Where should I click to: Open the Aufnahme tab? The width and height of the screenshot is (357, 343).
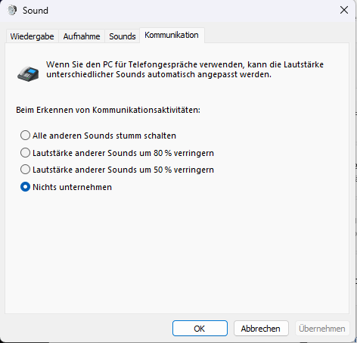[82, 36]
